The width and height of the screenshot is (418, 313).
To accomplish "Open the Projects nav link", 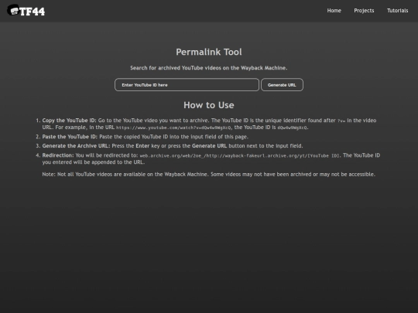I will click(x=364, y=11).
